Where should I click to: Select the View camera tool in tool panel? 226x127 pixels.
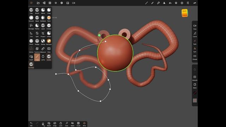click(x=49, y=50)
